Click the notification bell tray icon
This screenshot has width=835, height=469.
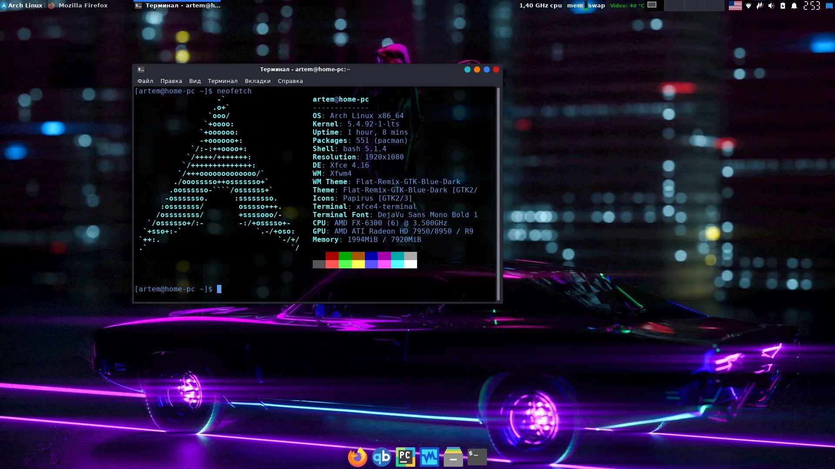point(794,6)
